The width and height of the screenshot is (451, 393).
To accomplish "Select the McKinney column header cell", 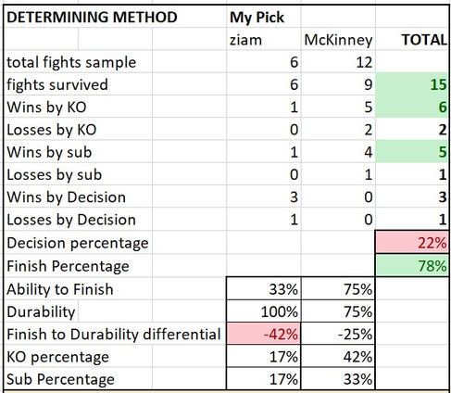I will 338,40.
